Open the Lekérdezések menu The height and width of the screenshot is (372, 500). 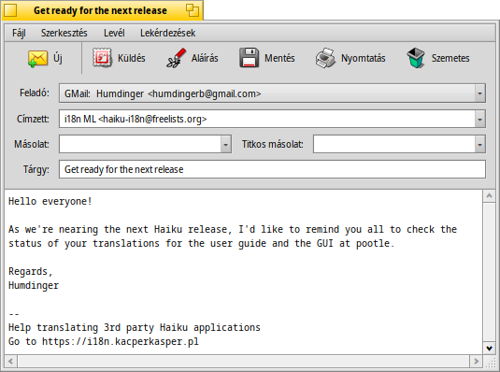pos(167,33)
